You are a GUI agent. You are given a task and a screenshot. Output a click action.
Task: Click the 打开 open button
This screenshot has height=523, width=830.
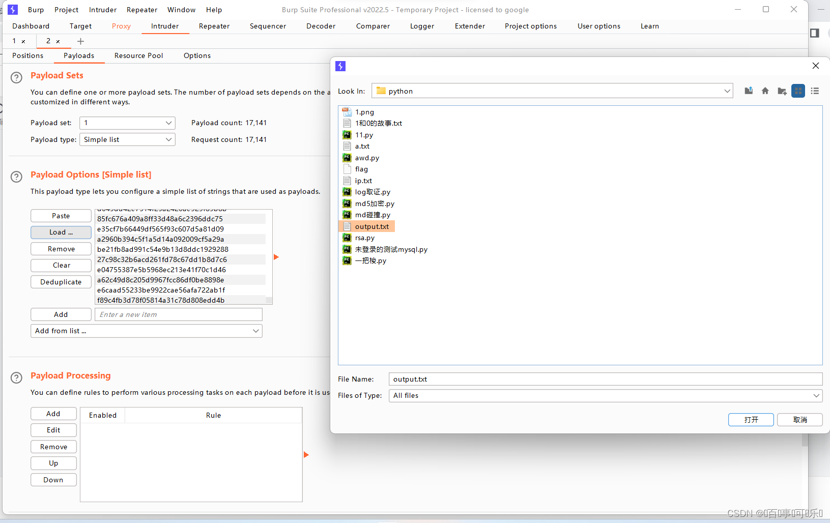[x=751, y=420]
